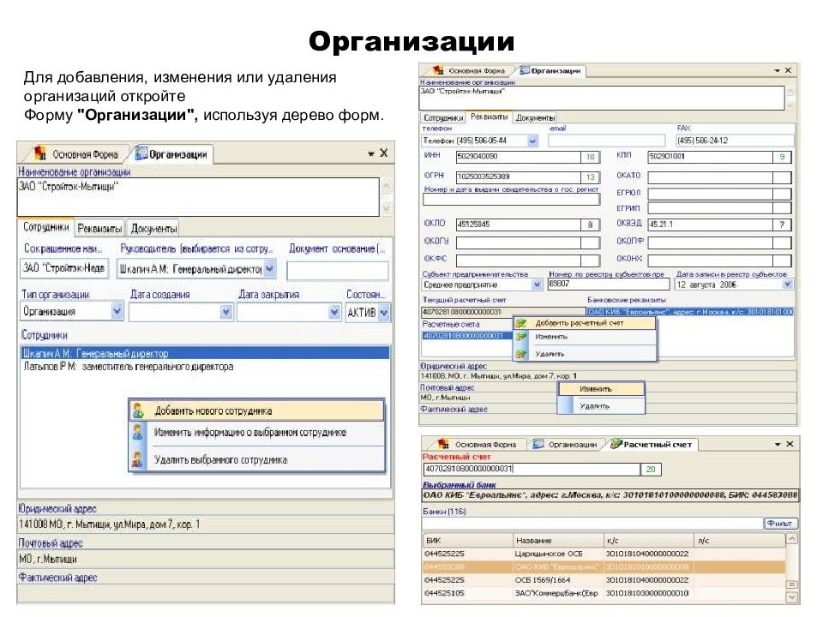Click Почтовый адрес value in employees-list window
The height and width of the screenshot is (617, 823).
tap(205, 559)
